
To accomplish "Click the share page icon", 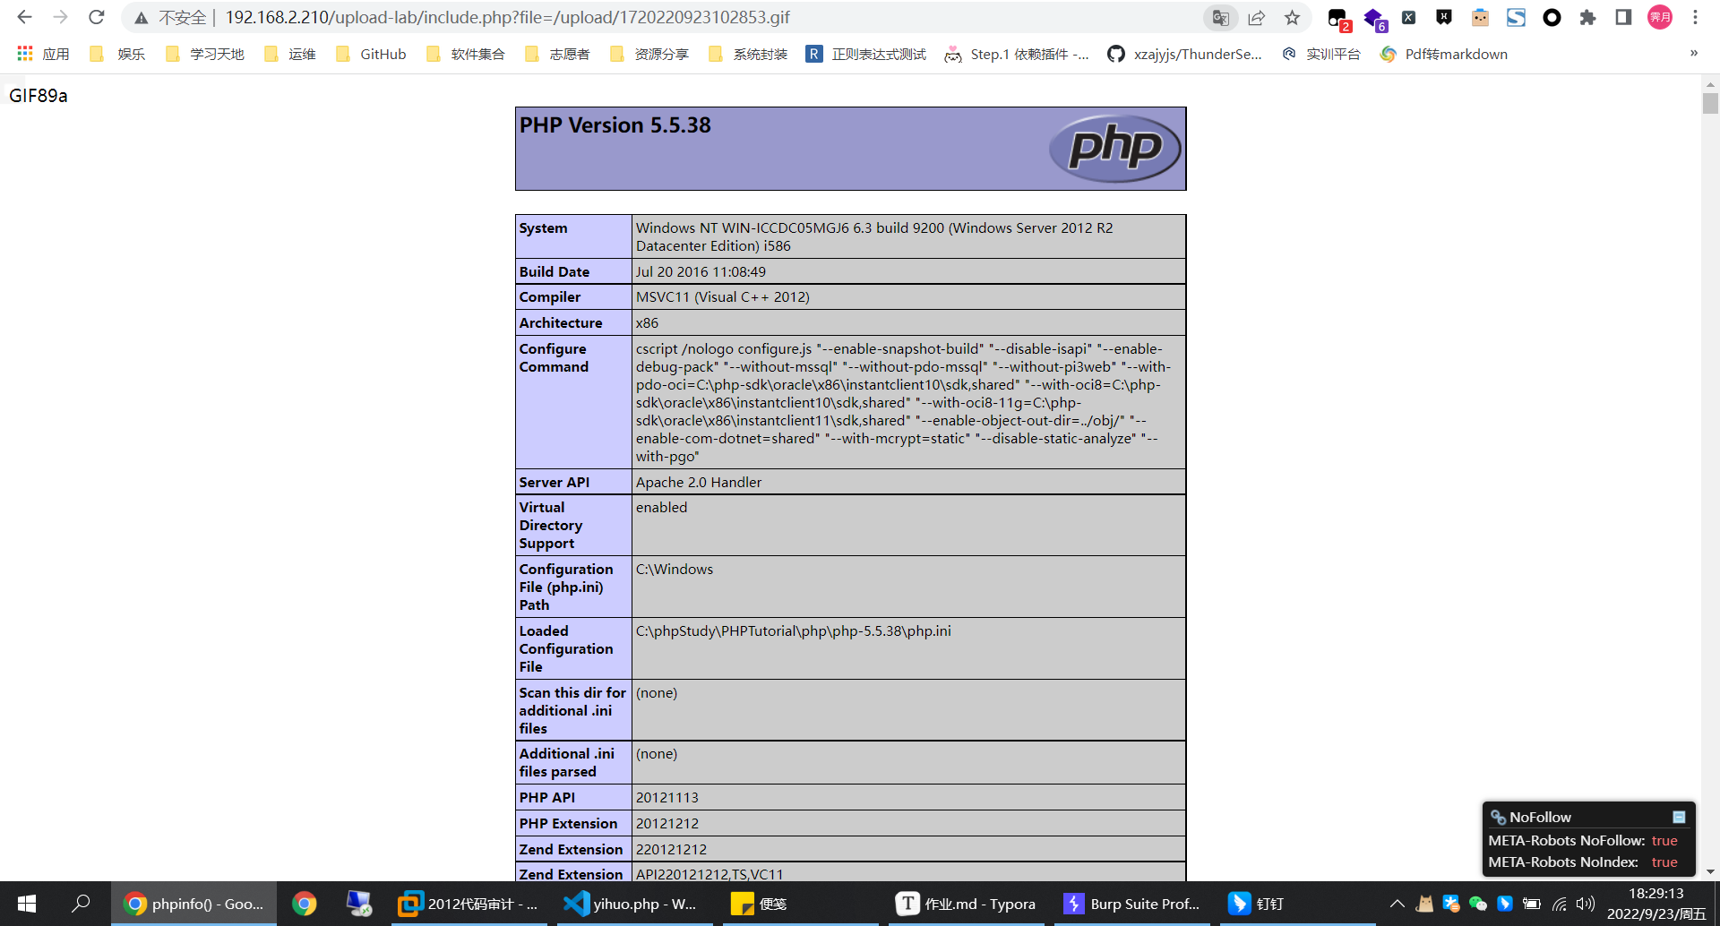I will pyautogui.click(x=1256, y=18).
